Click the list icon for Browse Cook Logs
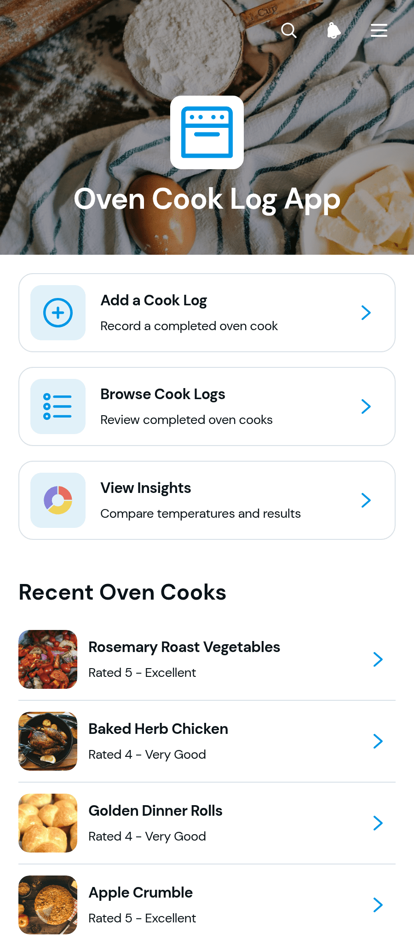 pos(58,406)
